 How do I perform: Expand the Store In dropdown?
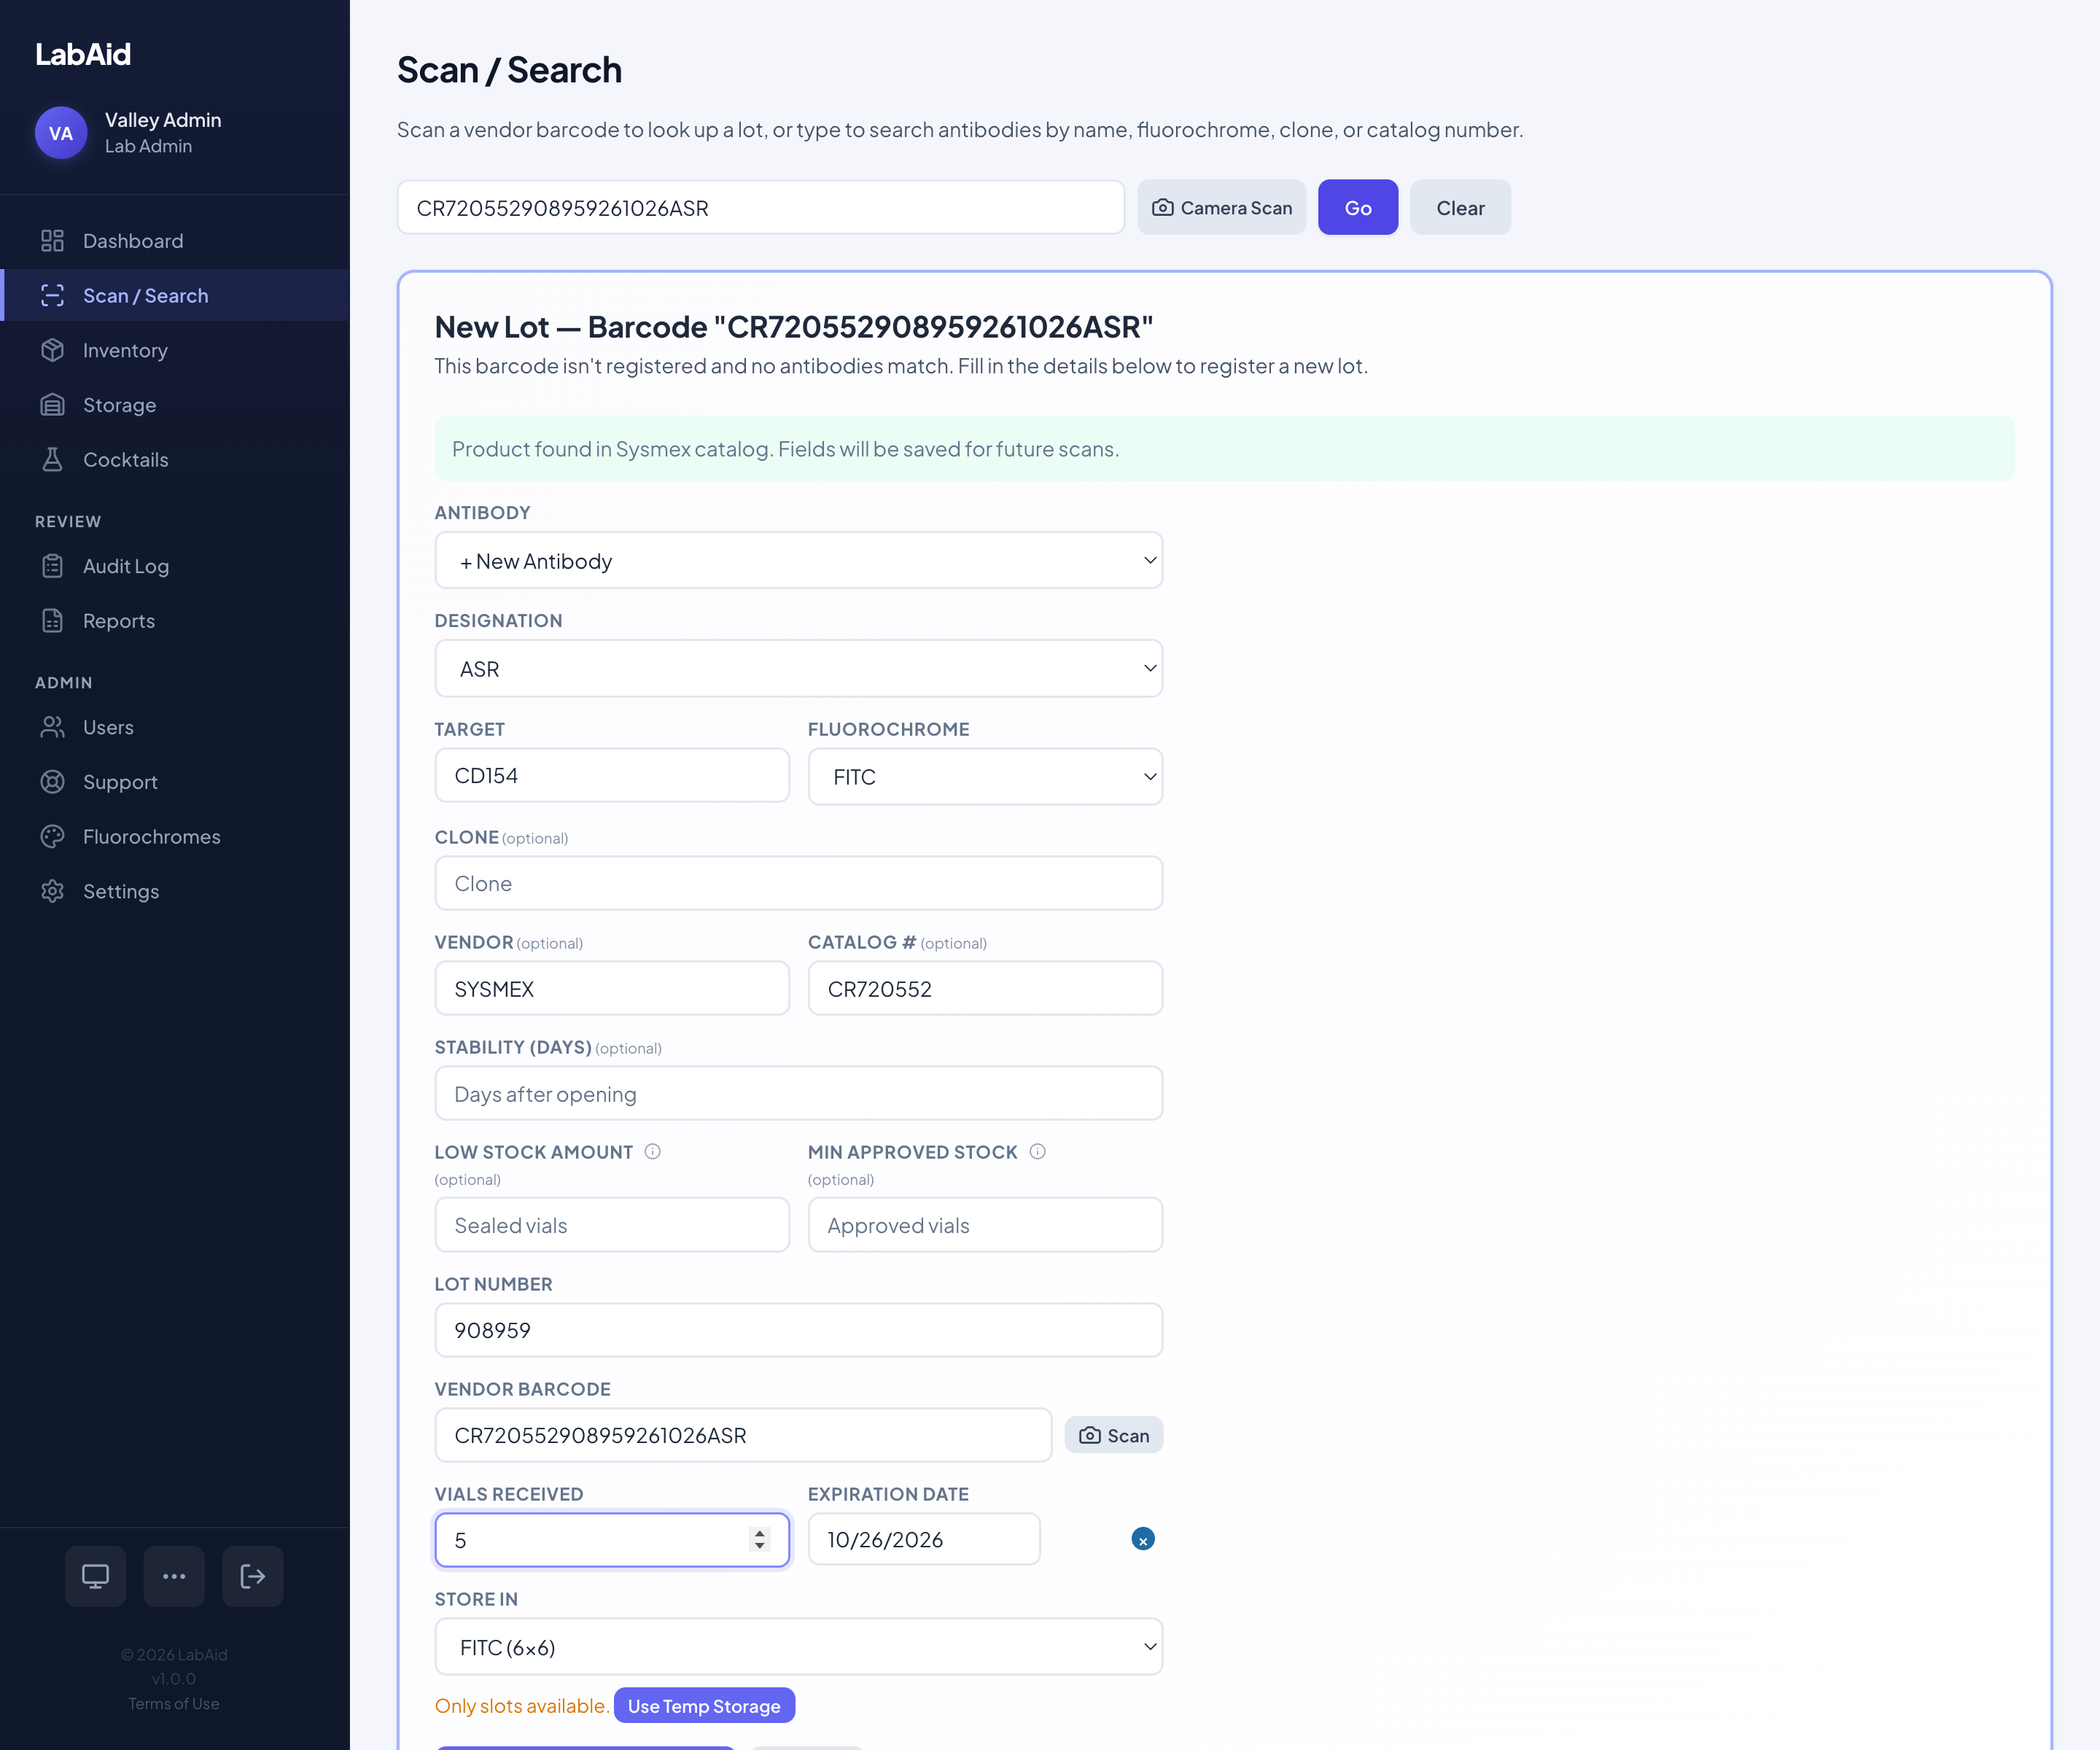coord(798,1647)
